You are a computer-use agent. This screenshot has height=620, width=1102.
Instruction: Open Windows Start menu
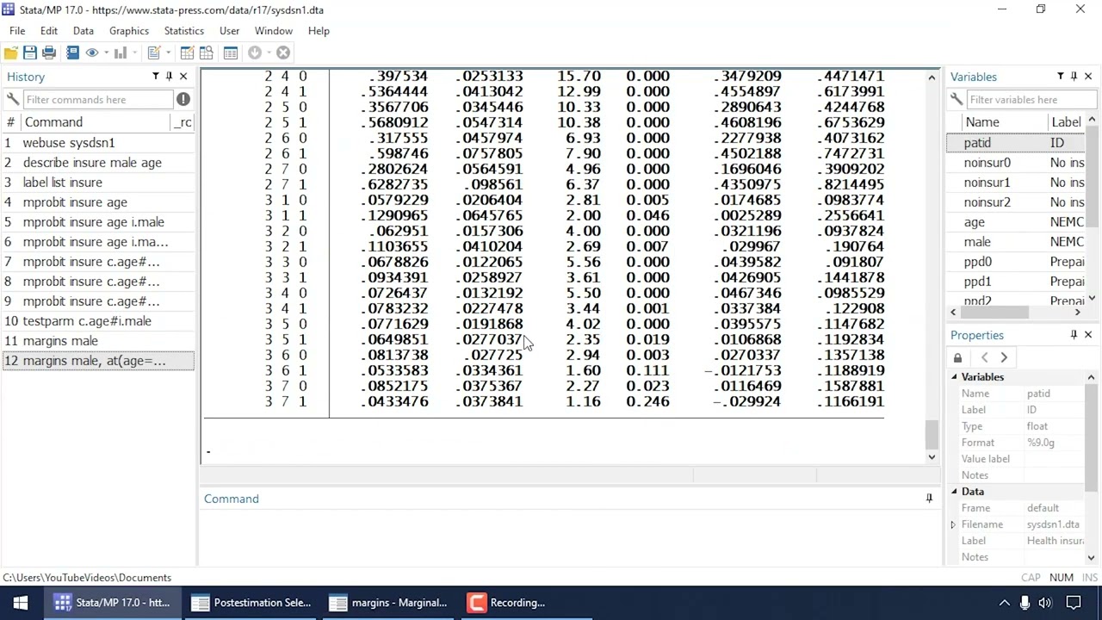(x=21, y=603)
